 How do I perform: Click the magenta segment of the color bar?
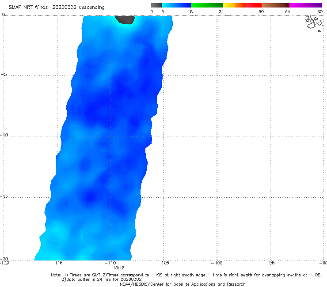[306, 5]
